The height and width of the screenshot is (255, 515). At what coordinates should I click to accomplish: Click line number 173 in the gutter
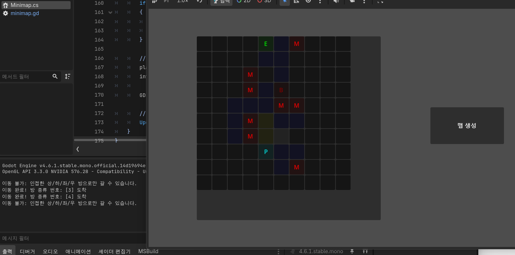click(99, 122)
